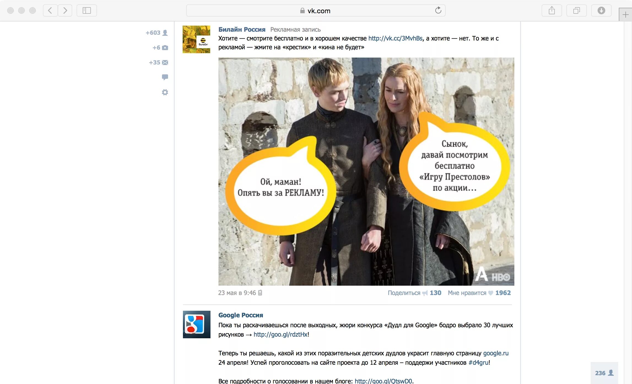
Task: Click Safari share button in toolbar
Action: 552,10
